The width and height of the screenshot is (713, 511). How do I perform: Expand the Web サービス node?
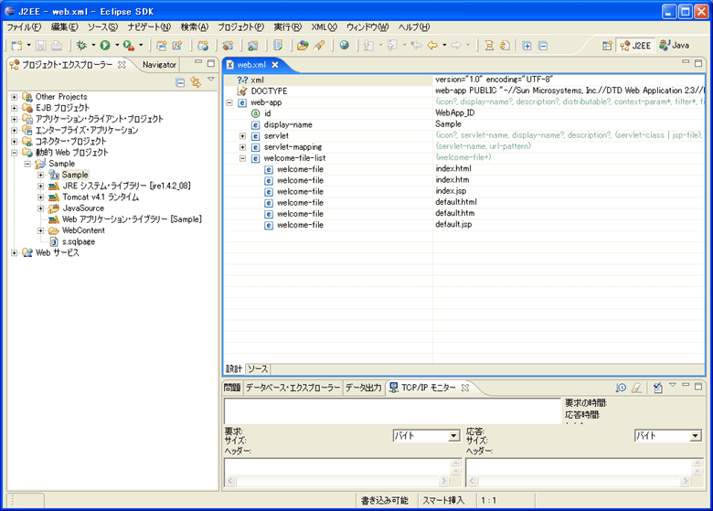point(15,253)
